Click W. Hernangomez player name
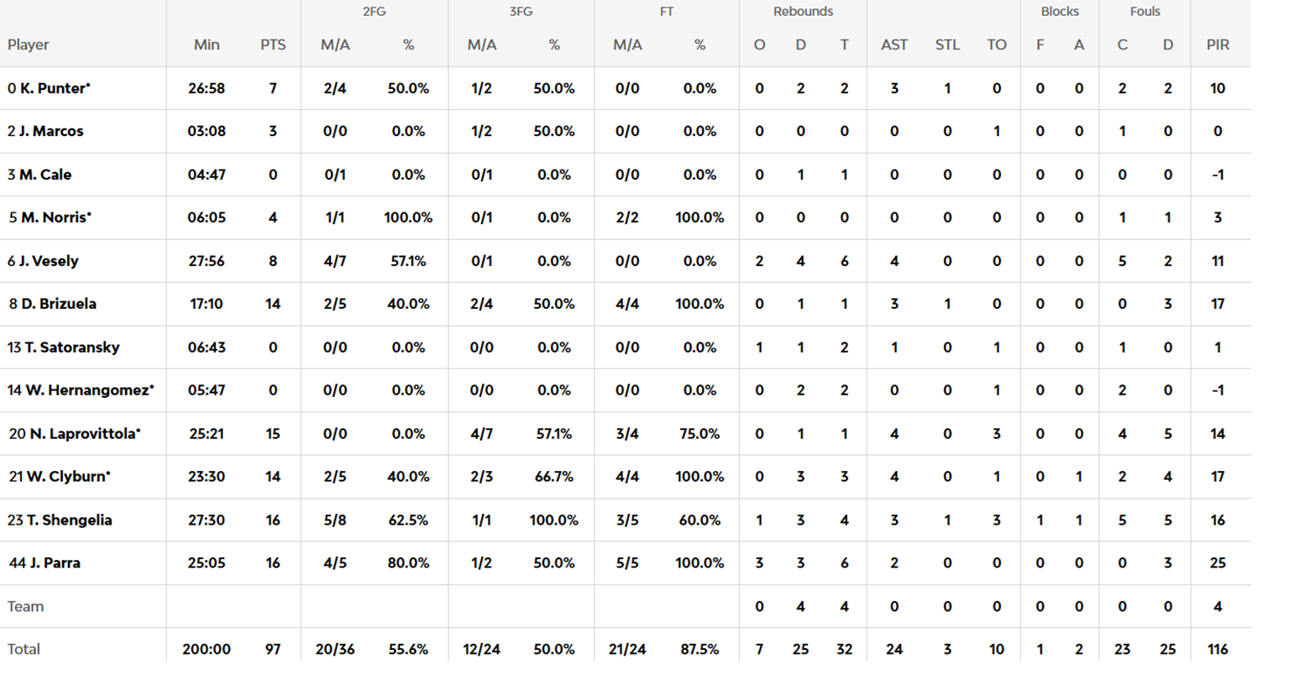Image resolution: width=1289 pixels, height=690 pixels. [89, 390]
